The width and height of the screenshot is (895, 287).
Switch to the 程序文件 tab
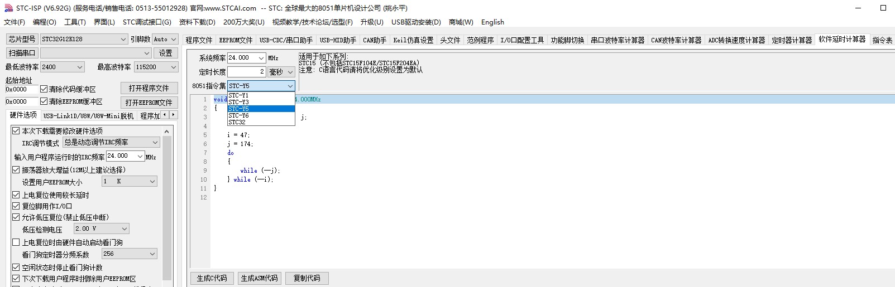tap(199, 40)
